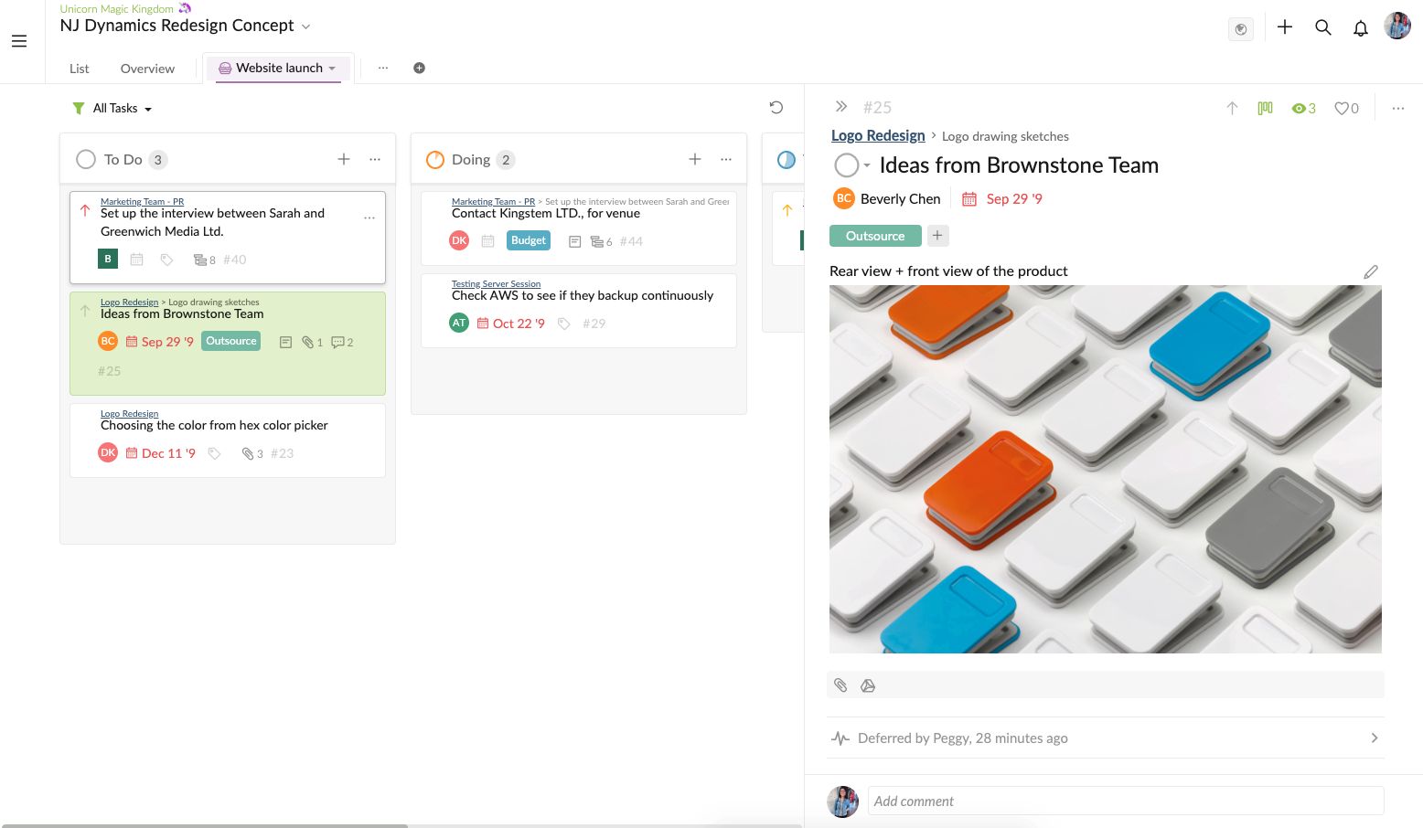
Task: Refresh the board with the reload icon
Action: pos(776,108)
